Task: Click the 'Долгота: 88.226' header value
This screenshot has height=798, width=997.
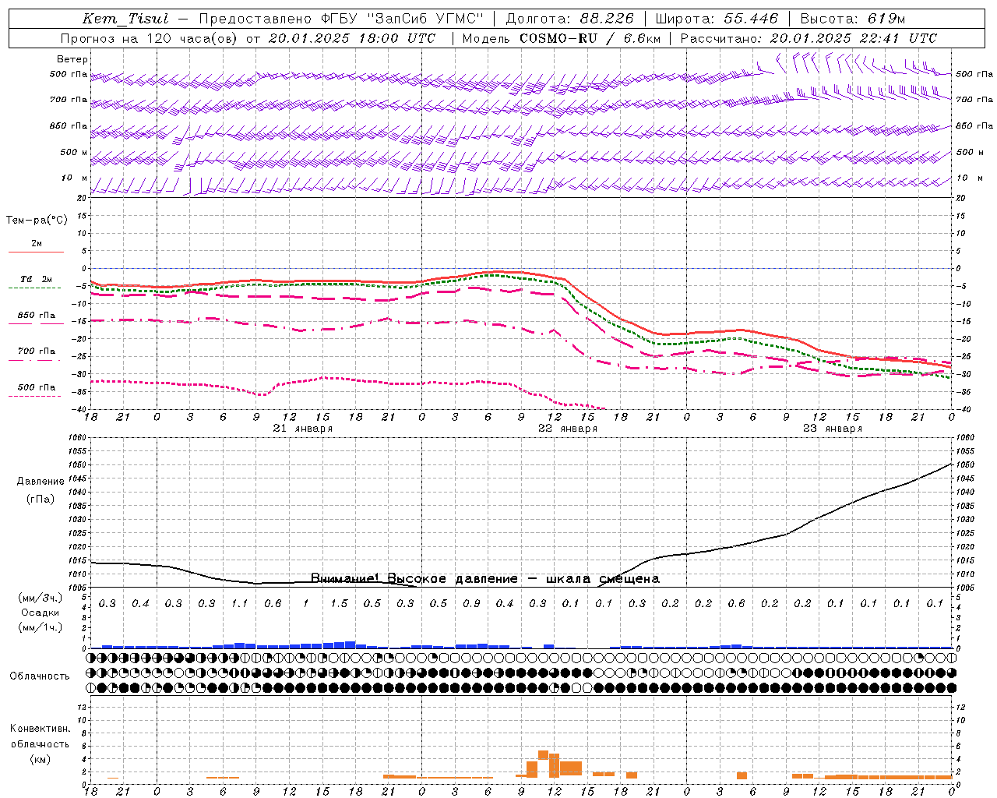Action: tap(569, 19)
